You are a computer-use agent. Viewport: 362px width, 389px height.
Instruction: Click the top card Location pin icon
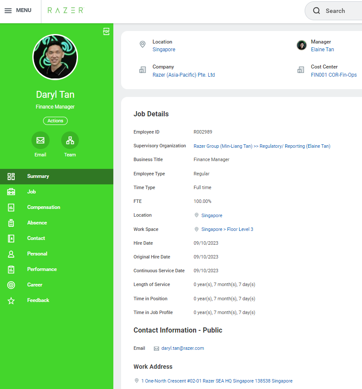click(x=142, y=44)
